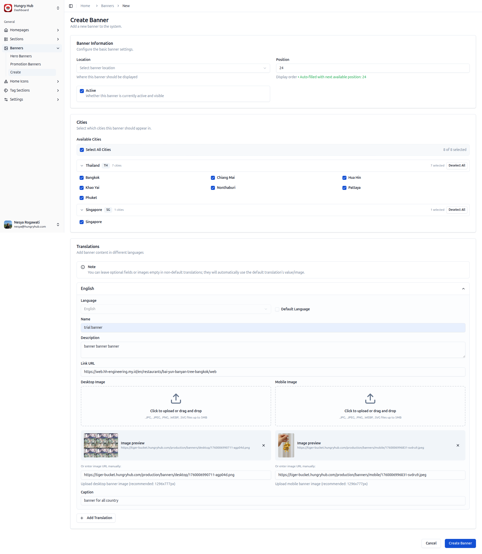482x554 pixels.
Task: Open Hero Banners in sidebar
Action: coord(21,56)
